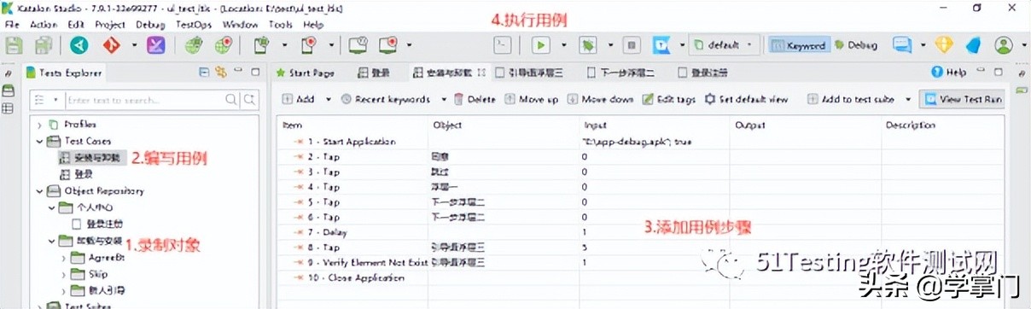
Task: Click the Edit tags button
Action: coord(669,100)
